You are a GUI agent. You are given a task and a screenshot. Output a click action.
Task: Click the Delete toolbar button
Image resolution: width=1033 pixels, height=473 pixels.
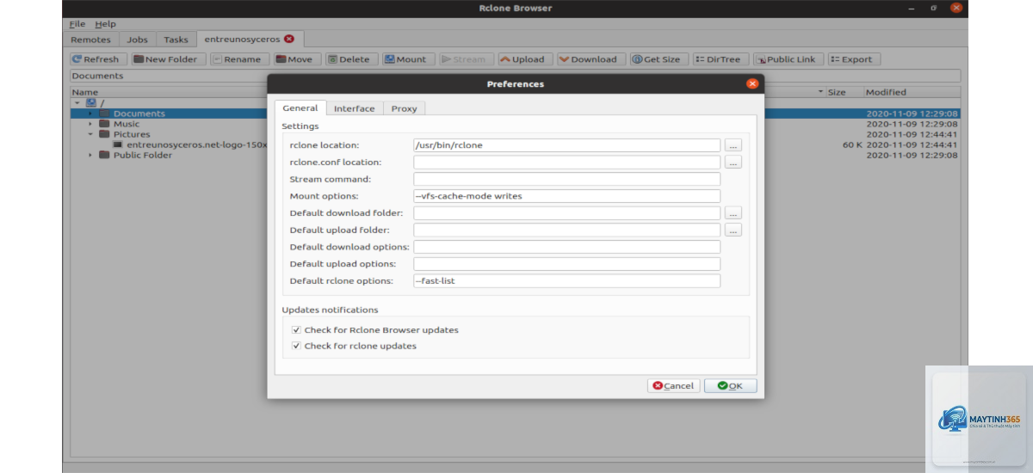351,59
